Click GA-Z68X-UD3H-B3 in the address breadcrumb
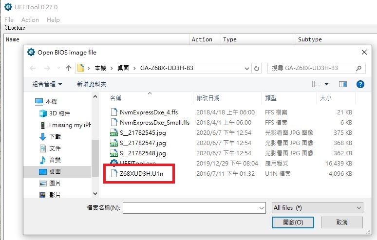The image size is (377, 240). (x=167, y=68)
